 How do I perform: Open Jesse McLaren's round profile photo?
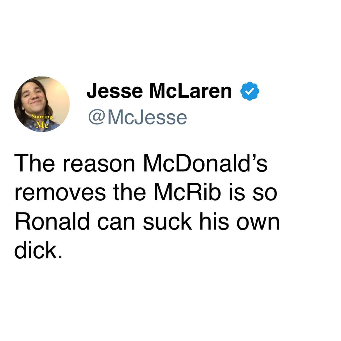(x=42, y=104)
